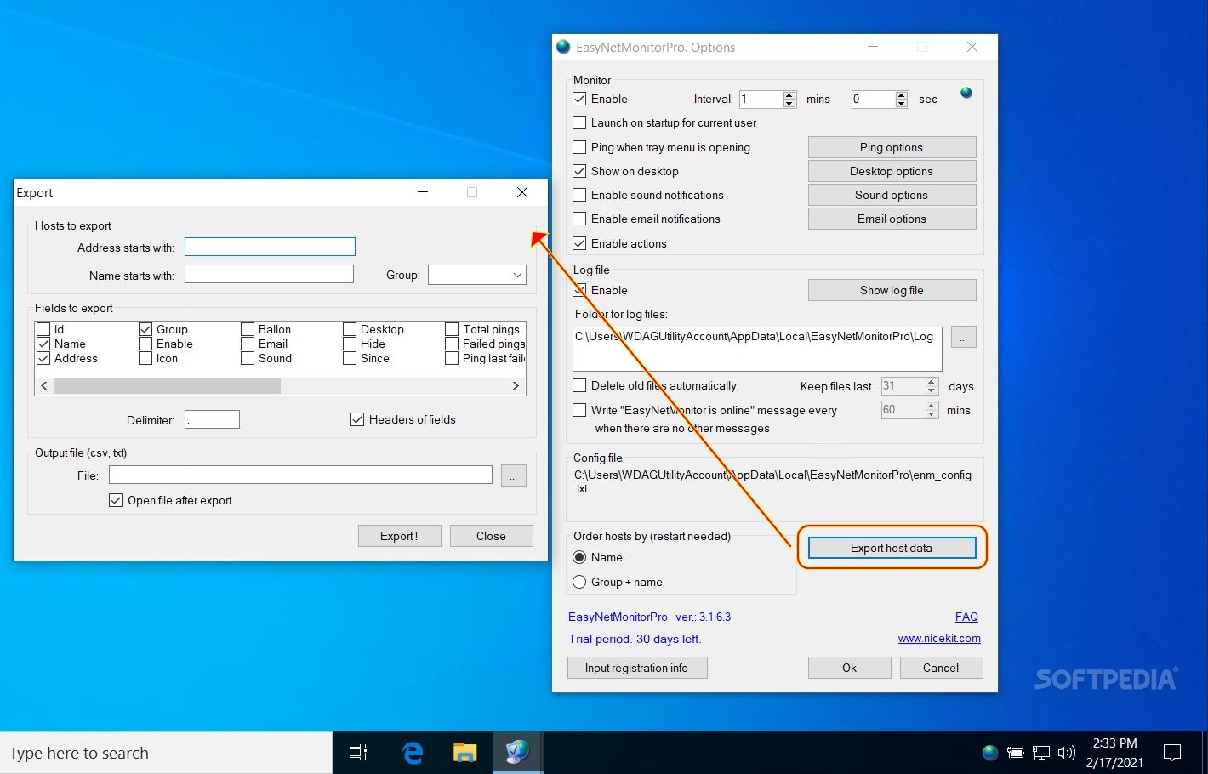The image size is (1208, 774).
Task: Open Task View on the taskbar
Action: (x=358, y=752)
